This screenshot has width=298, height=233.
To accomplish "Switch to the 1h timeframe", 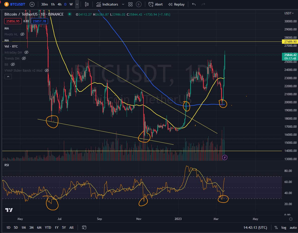I will (x=53, y=4).
